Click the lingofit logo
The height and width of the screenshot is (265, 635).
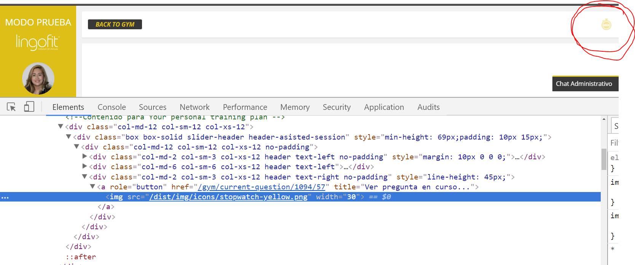pyautogui.click(x=37, y=42)
